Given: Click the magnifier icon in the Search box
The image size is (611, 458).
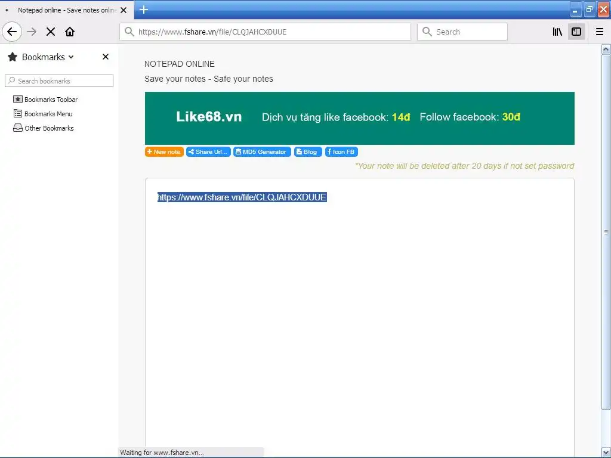Looking at the screenshot, I should coord(427,32).
